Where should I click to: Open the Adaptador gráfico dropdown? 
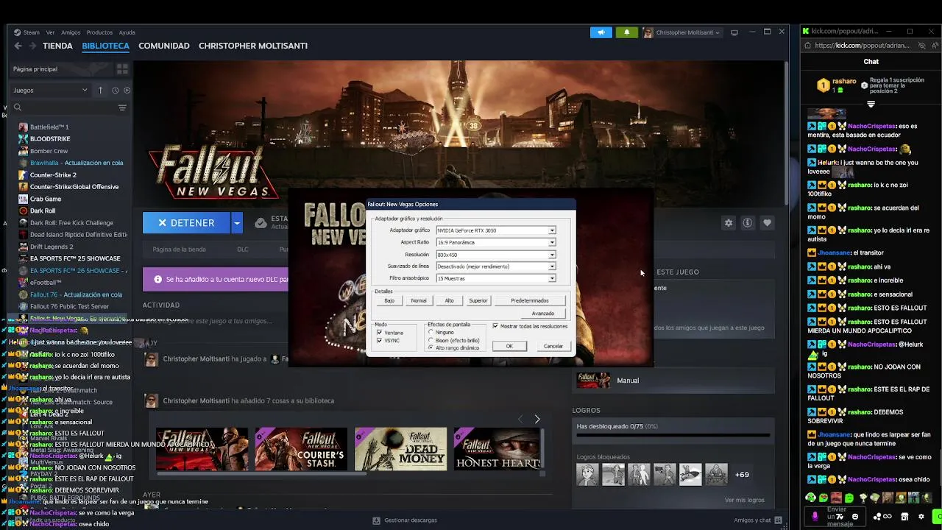coord(552,230)
